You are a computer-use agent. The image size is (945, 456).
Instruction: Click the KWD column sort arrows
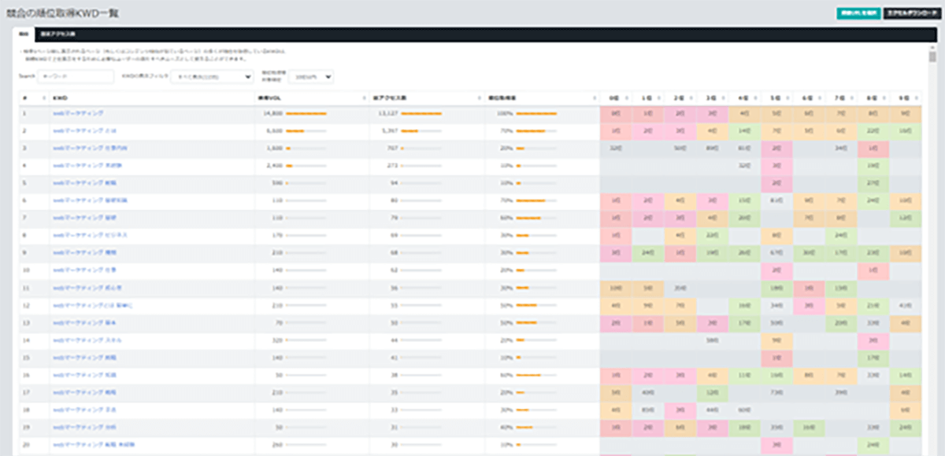pos(250,98)
